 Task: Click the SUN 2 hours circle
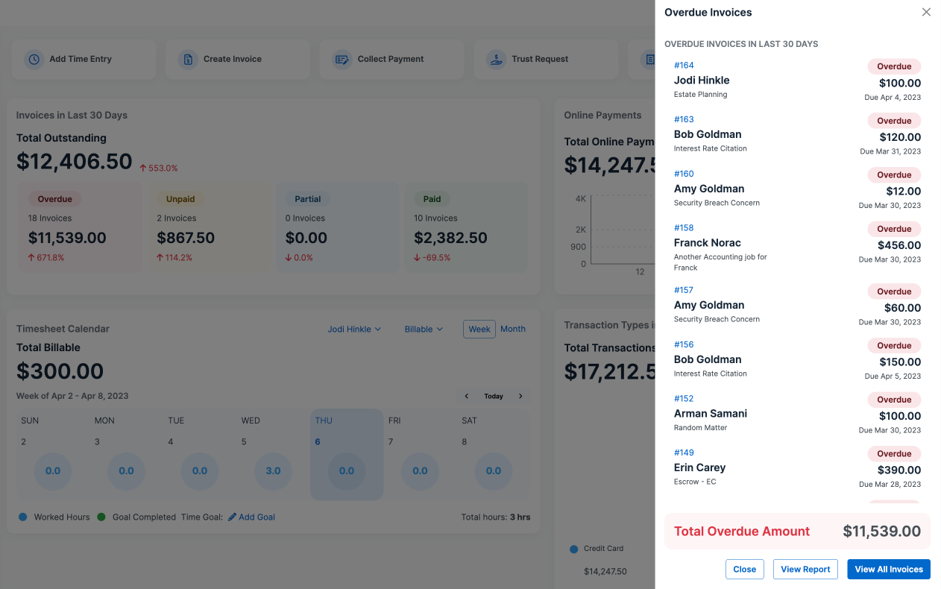point(53,471)
